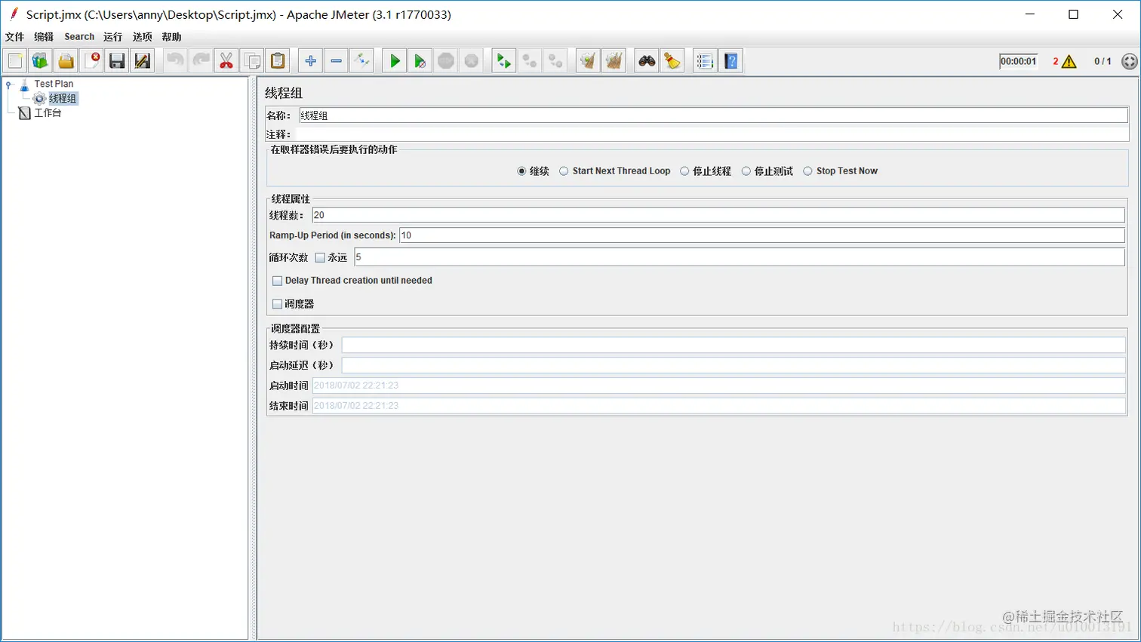Image resolution: width=1141 pixels, height=642 pixels.
Task: Open the 选项 menu
Action: [x=143, y=37]
